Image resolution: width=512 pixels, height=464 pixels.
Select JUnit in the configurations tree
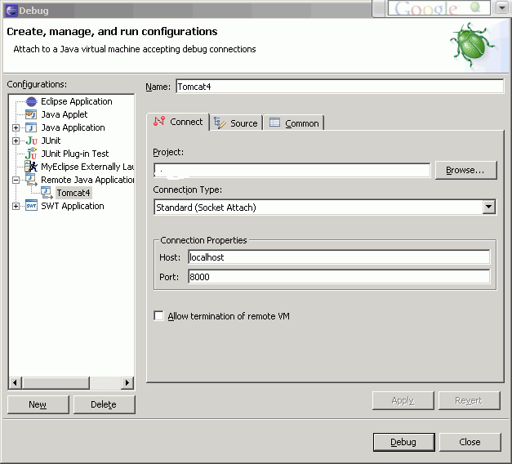[x=51, y=141]
